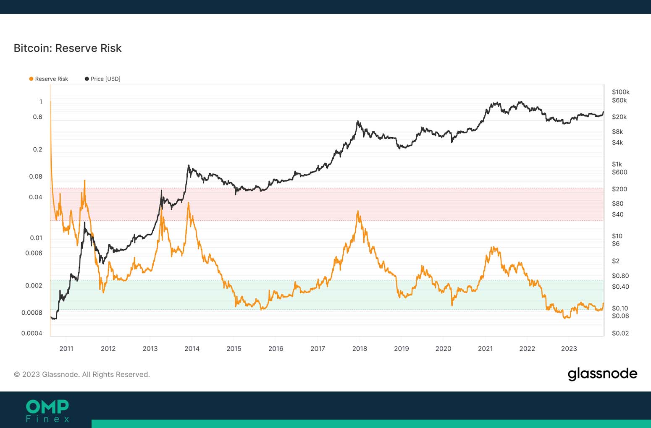The height and width of the screenshot is (428, 651).
Task: Click the $60k price axis label
Action: pyautogui.click(x=619, y=100)
